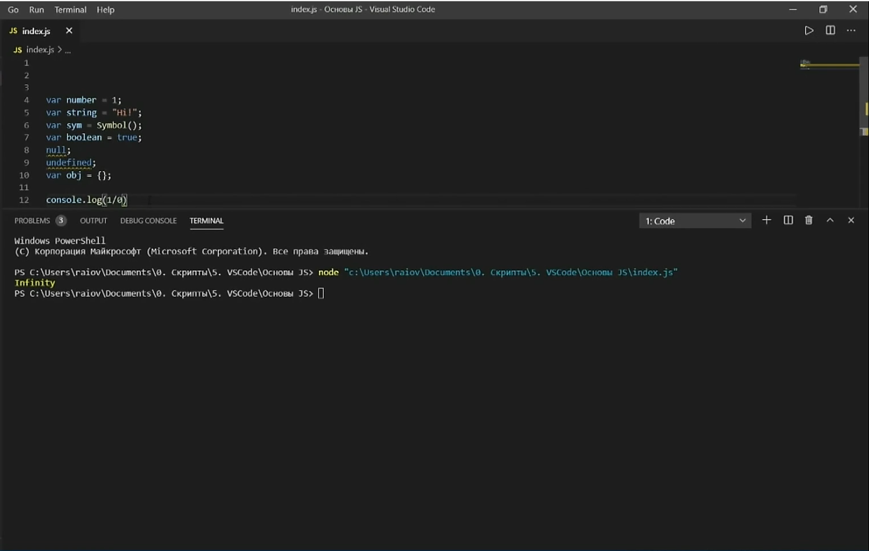Open editor More Actions ellipsis menu

tap(851, 30)
